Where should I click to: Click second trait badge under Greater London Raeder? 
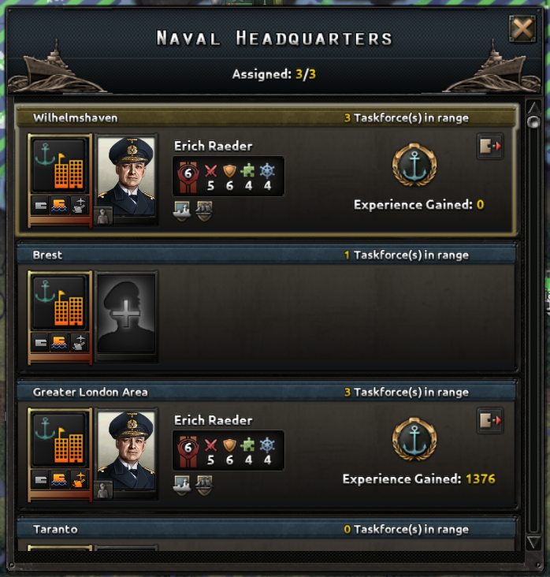(204, 485)
